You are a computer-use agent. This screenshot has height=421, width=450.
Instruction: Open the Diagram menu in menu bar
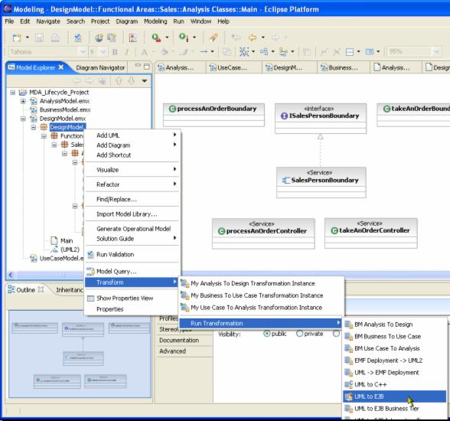pyautogui.click(x=127, y=21)
